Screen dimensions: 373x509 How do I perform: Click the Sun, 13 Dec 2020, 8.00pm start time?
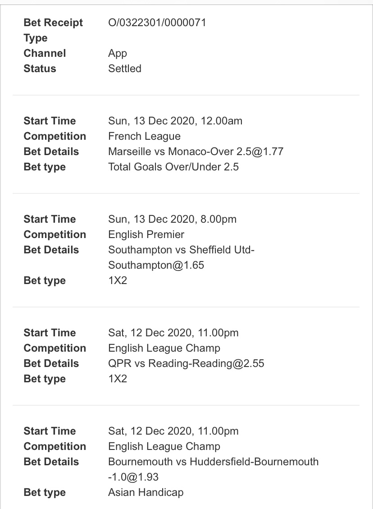pos(172,219)
